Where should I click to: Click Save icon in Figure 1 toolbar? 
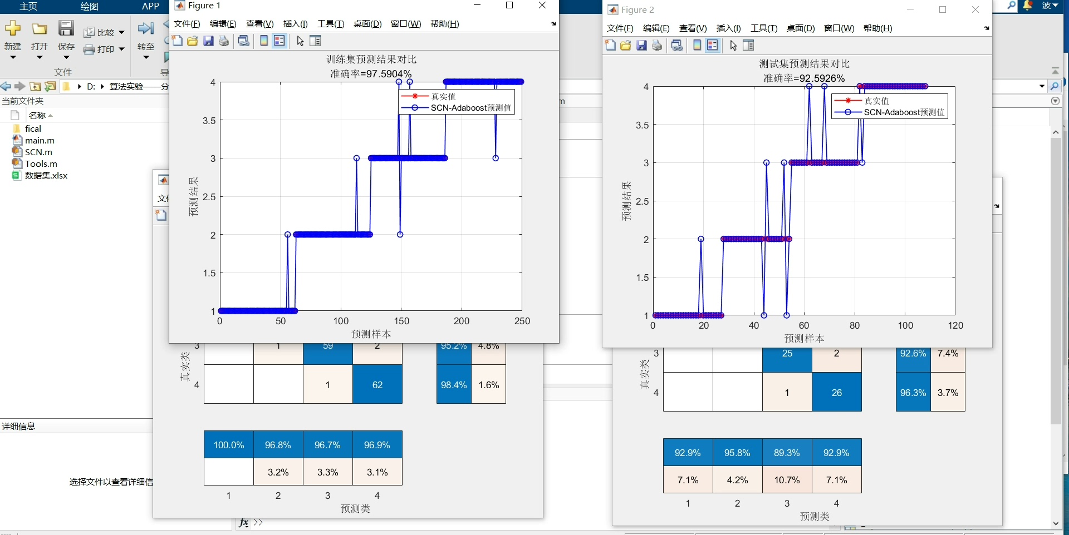(x=208, y=41)
